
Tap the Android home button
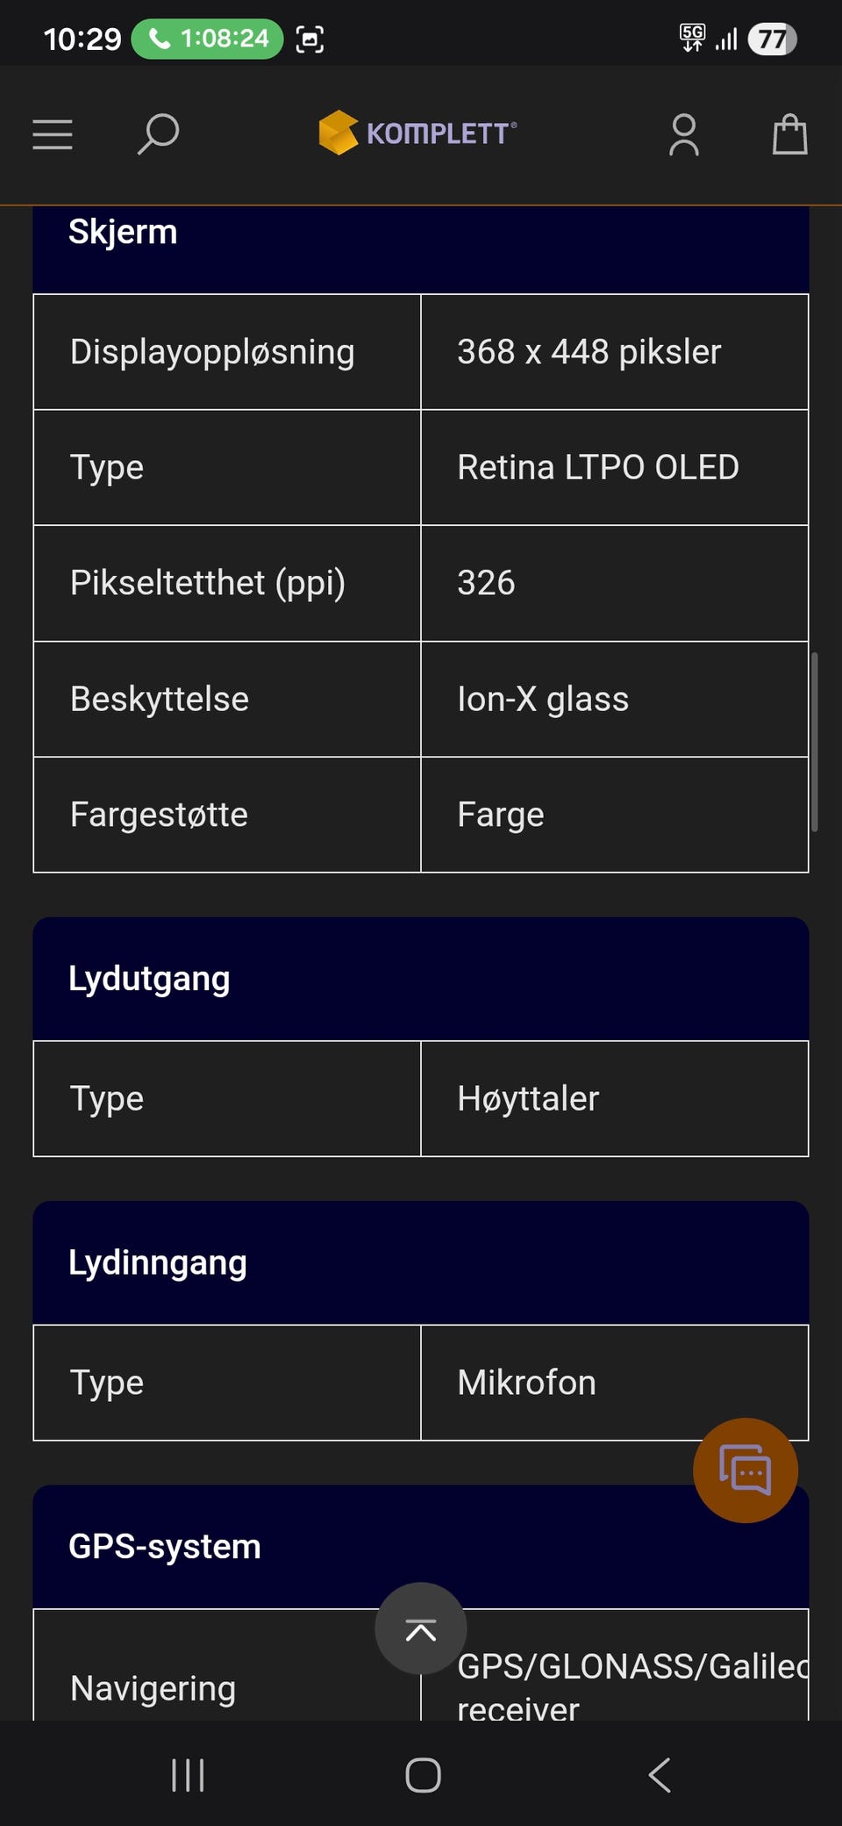click(423, 1774)
